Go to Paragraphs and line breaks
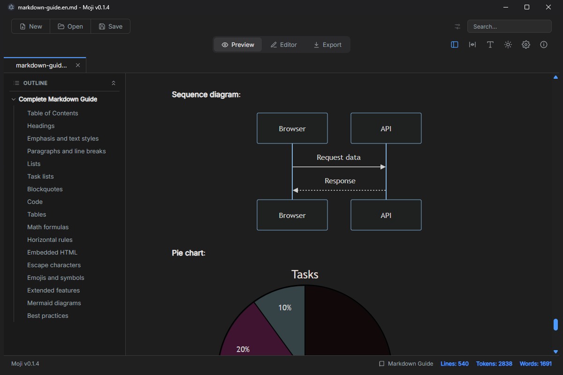 67,151
